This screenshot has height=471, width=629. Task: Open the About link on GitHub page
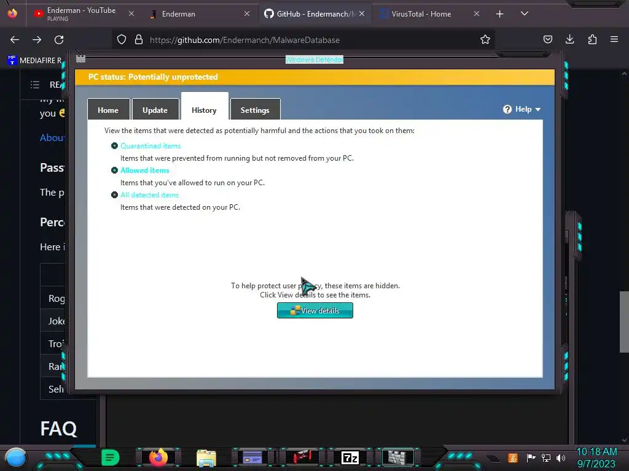click(x=52, y=138)
